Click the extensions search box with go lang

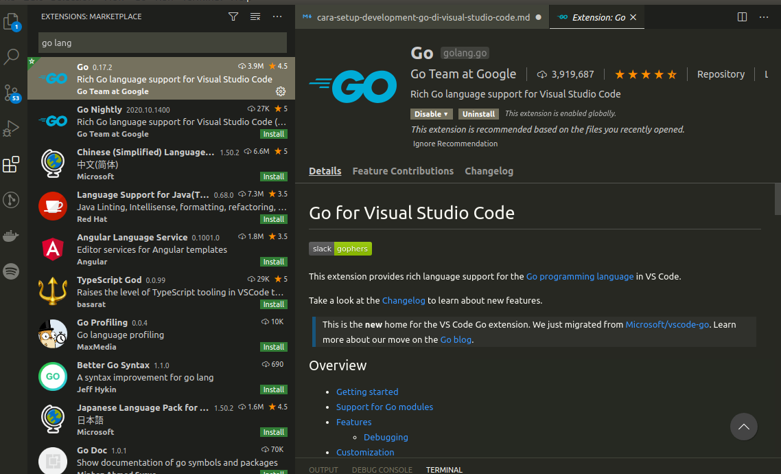(163, 43)
